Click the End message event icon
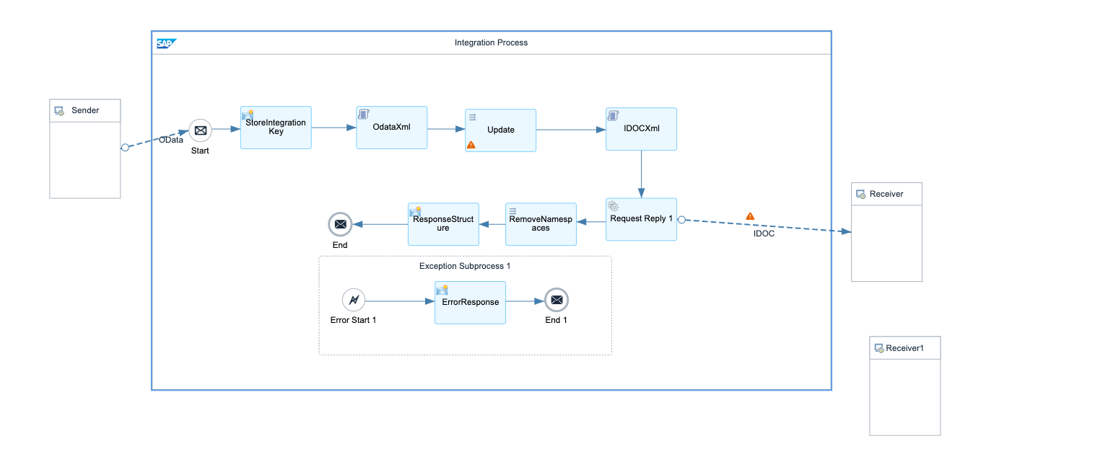The width and height of the screenshot is (1113, 475). point(340,224)
